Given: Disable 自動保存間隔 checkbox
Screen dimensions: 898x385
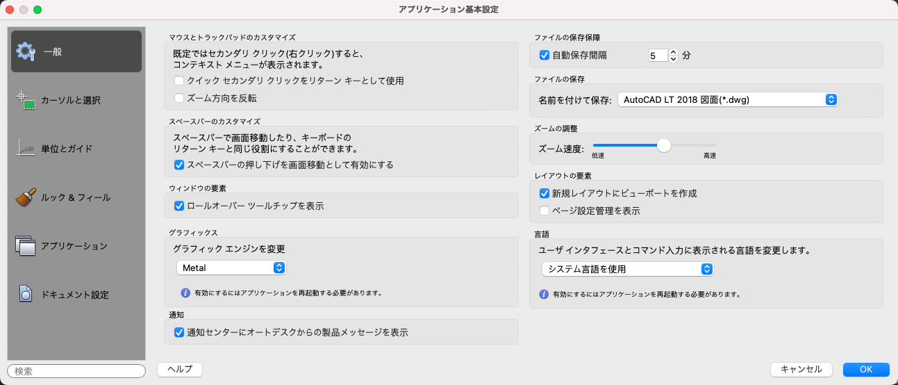Looking at the screenshot, I should [544, 54].
